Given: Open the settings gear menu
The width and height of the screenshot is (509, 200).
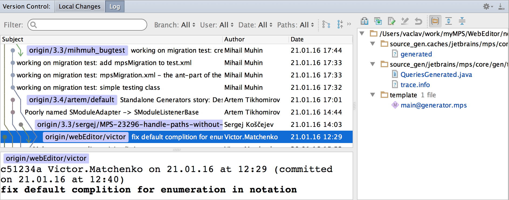Looking at the screenshot, I should click(x=487, y=6).
